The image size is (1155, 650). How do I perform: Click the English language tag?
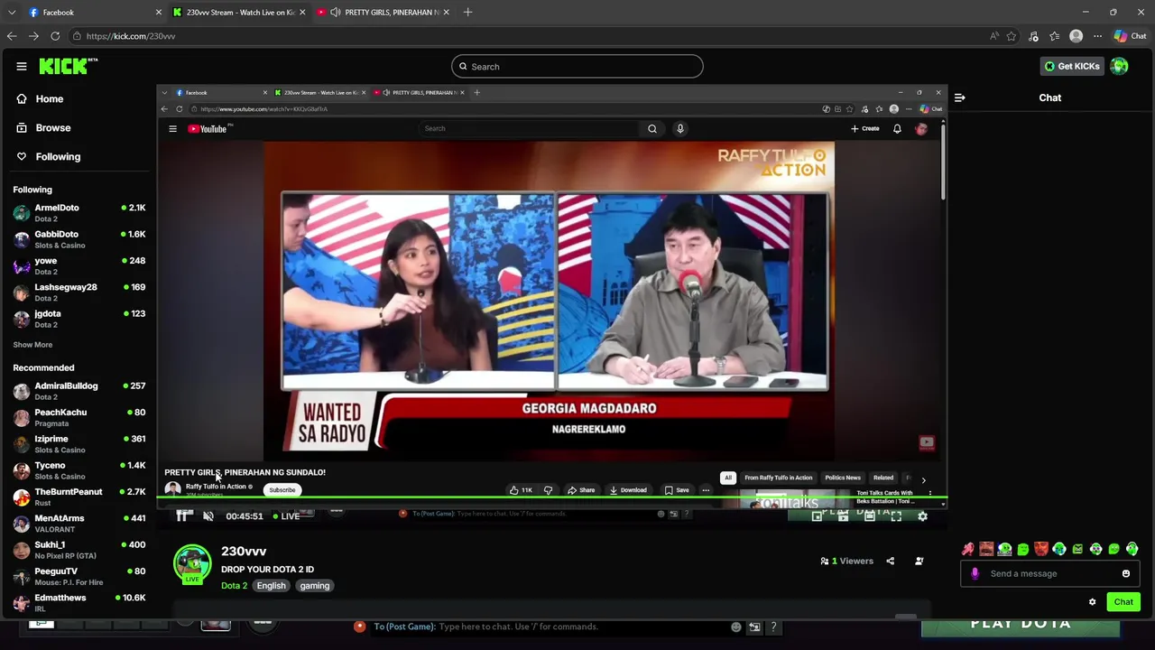pyautogui.click(x=271, y=585)
